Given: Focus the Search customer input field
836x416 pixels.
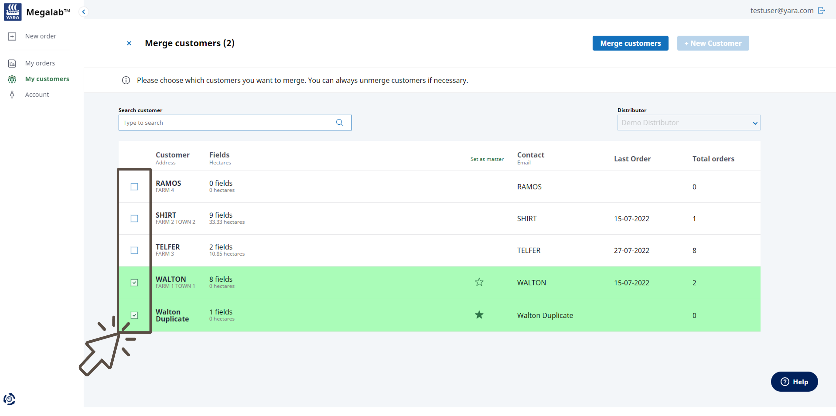Looking at the screenshot, I should click(227, 123).
